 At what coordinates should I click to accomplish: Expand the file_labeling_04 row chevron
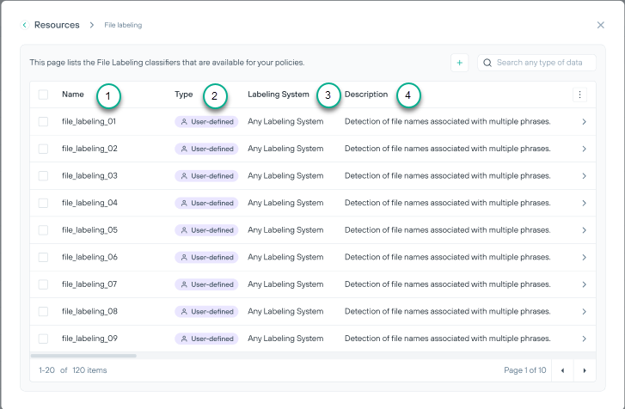coord(584,203)
